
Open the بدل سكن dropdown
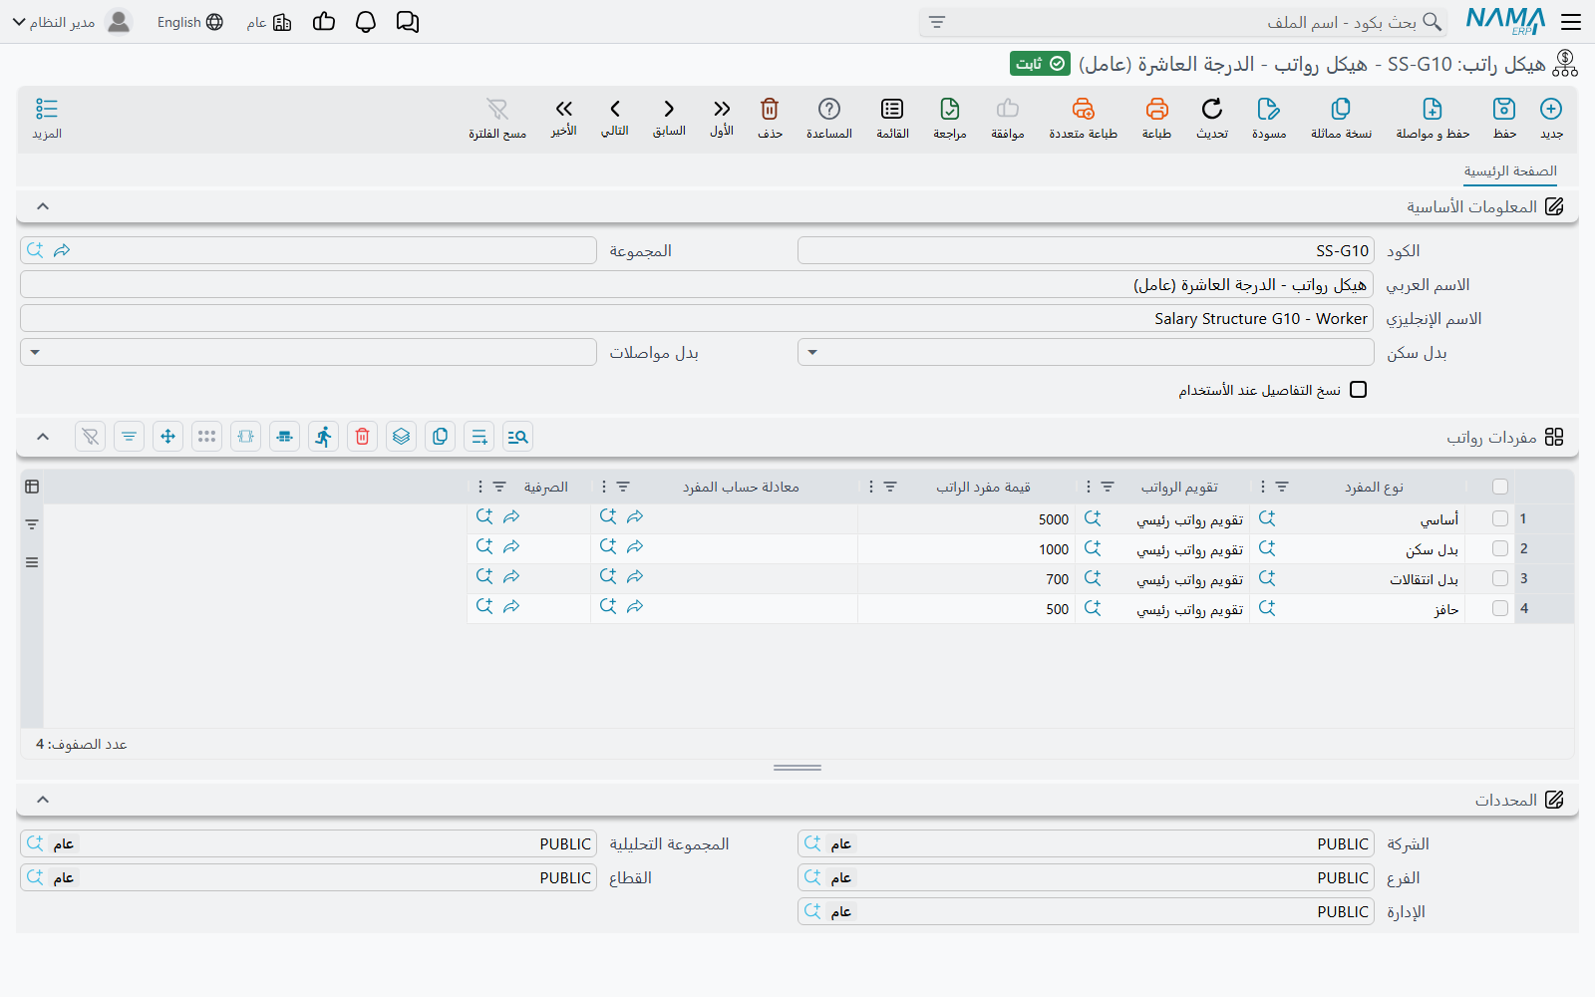point(1086,352)
